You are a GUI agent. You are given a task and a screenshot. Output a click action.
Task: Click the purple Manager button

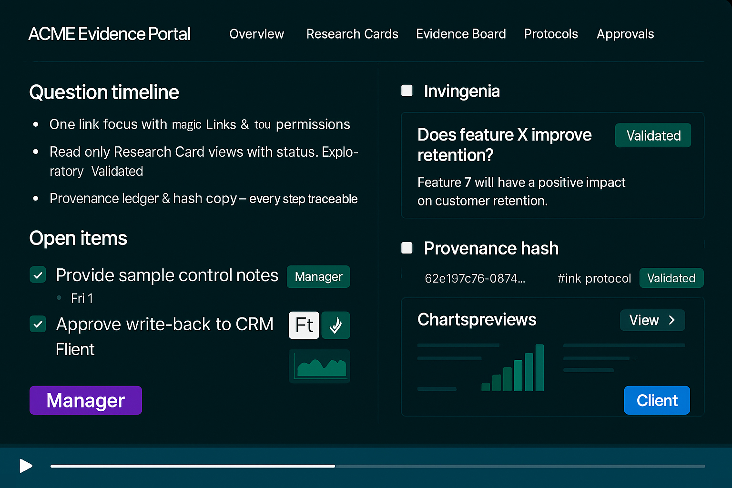pos(86,400)
